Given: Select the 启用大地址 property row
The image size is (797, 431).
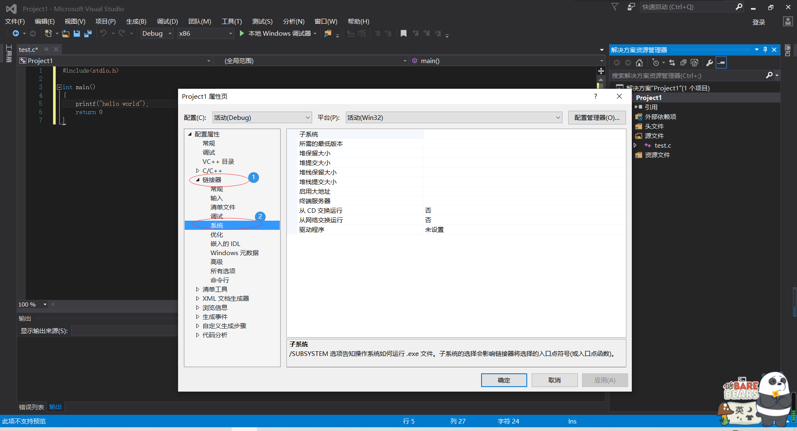Looking at the screenshot, I should pos(456,191).
